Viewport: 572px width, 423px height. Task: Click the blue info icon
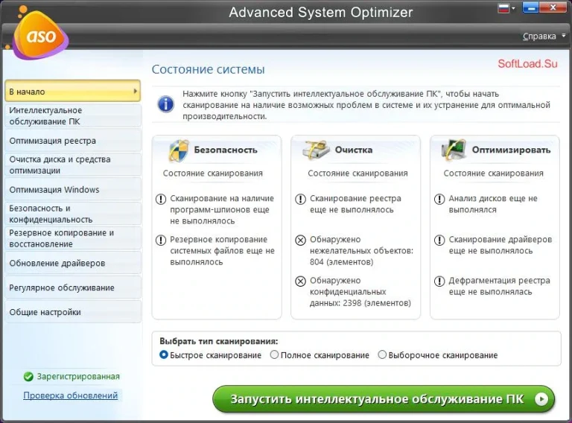pyautogui.click(x=165, y=104)
